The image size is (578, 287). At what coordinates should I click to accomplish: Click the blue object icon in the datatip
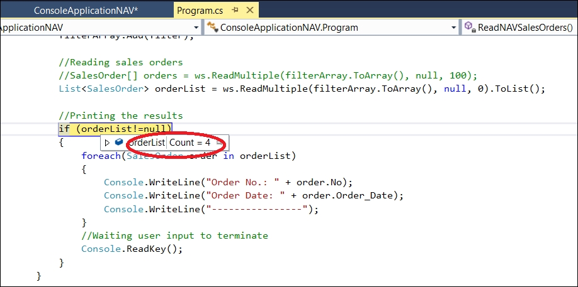(119, 142)
